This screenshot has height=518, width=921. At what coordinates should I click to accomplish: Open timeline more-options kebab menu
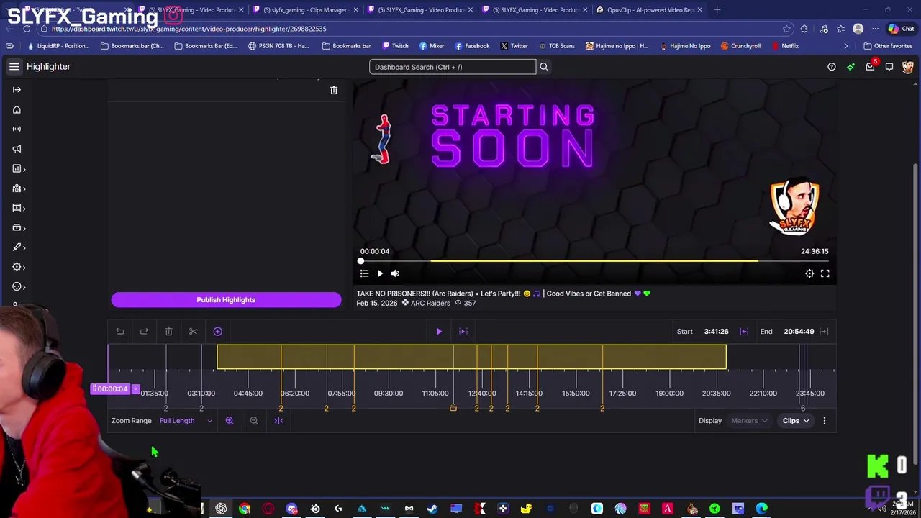point(825,421)
